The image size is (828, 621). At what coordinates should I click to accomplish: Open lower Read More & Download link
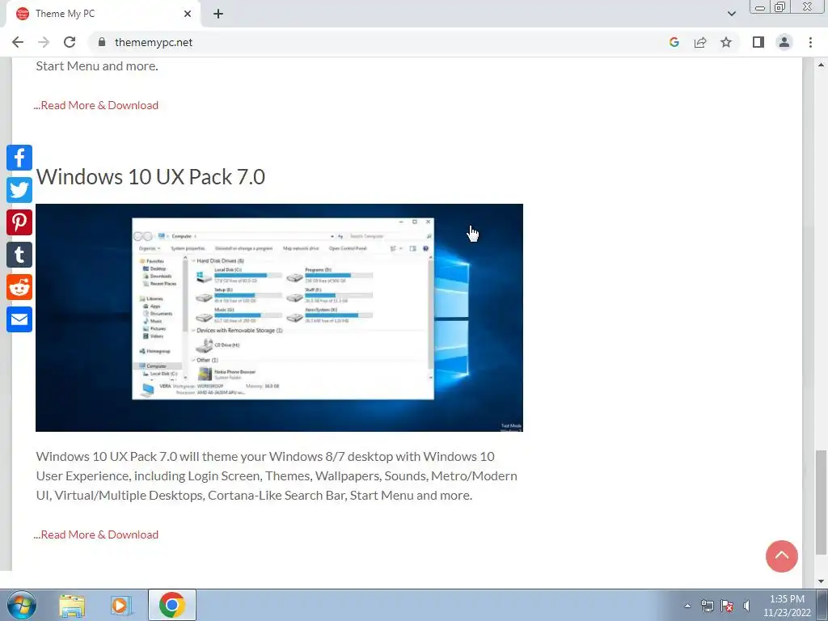[x=96, y=534]
